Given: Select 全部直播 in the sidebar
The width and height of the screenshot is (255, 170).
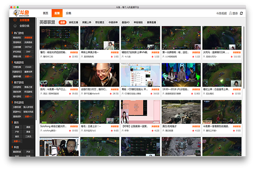Looking at the screenshot, I should coord(24,20).
